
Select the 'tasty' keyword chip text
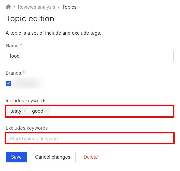(x=16, y=111)
